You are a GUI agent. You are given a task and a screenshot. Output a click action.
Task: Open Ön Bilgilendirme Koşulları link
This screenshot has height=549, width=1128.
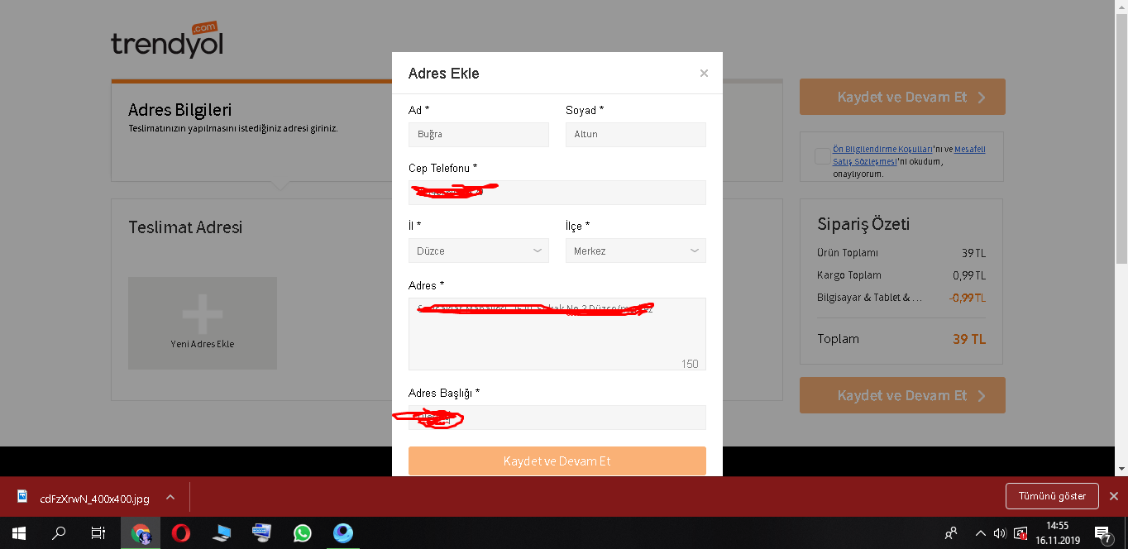883,150
